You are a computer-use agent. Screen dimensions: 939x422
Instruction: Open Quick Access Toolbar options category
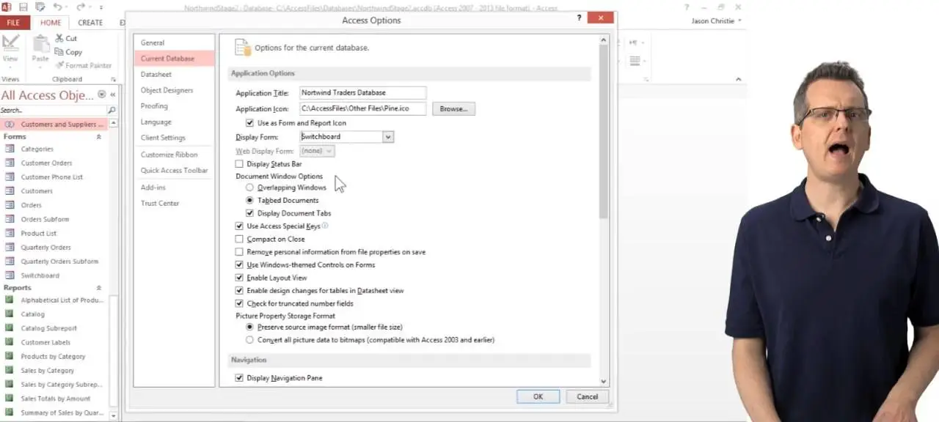pos(174,170)
